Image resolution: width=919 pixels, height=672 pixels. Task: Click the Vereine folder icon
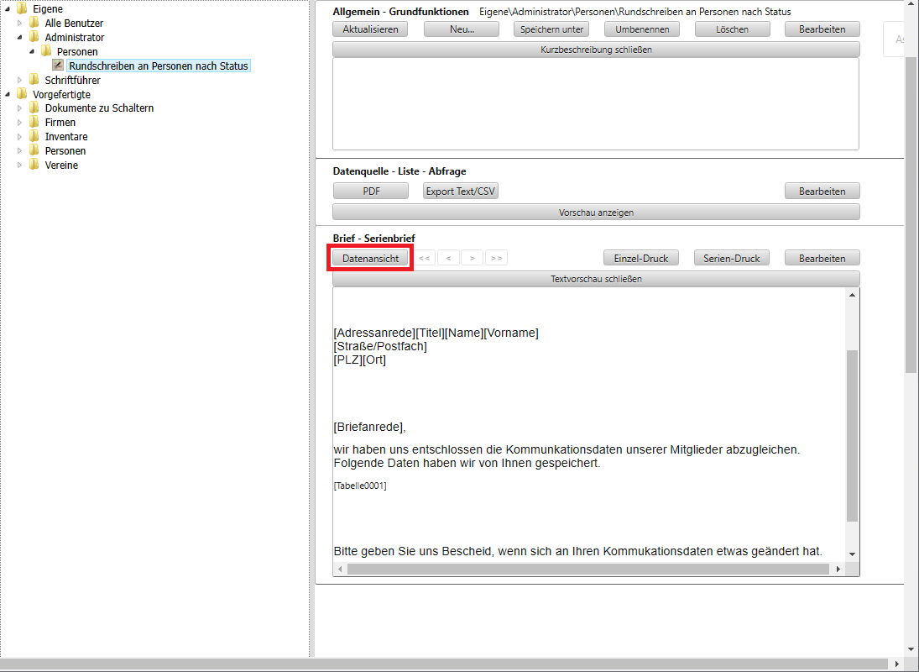34,165
